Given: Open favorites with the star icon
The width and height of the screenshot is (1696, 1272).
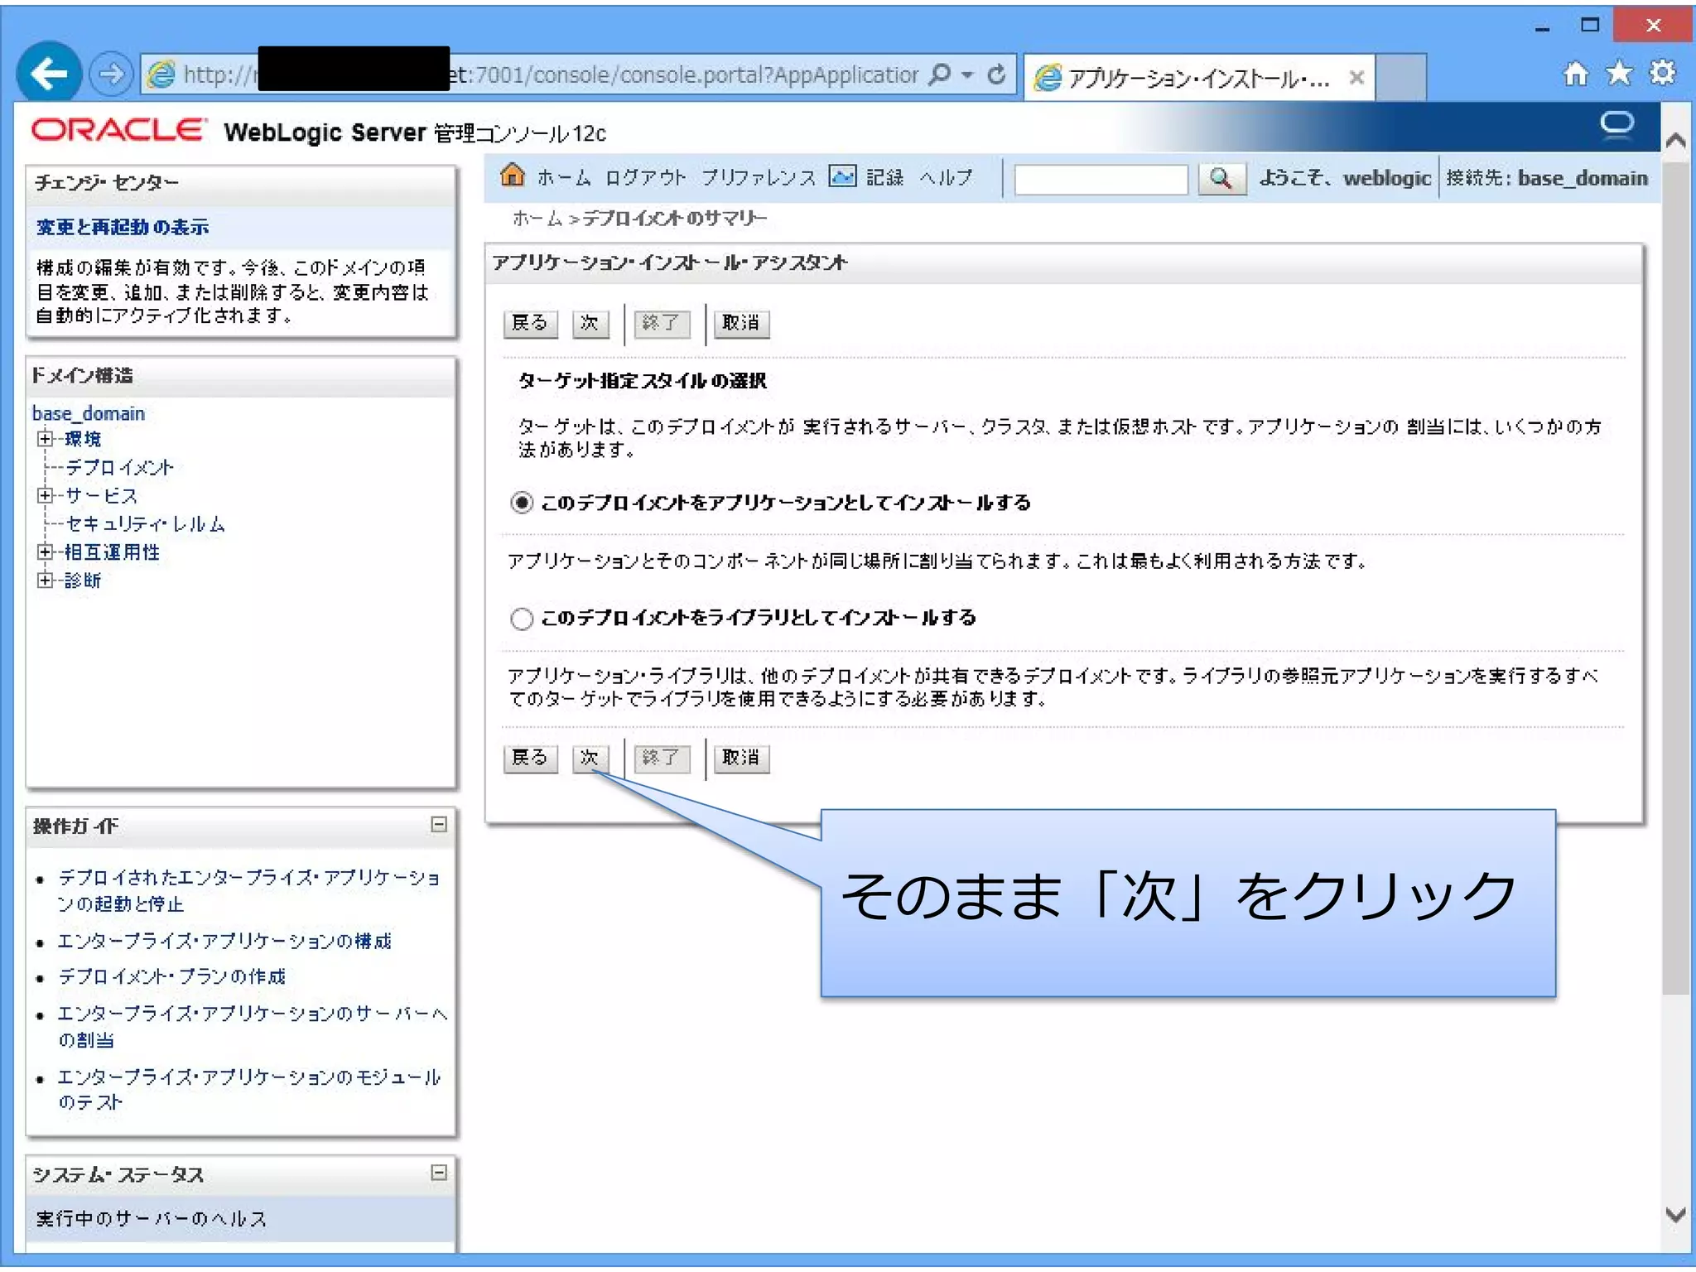Looking at the screenshot, I should pyautogui.click(x=1619, y=74).
